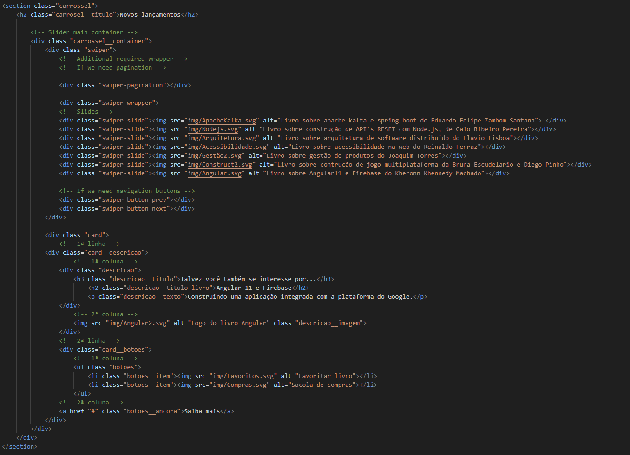Click the 'descricao__titulo-livro' class name

168,288
